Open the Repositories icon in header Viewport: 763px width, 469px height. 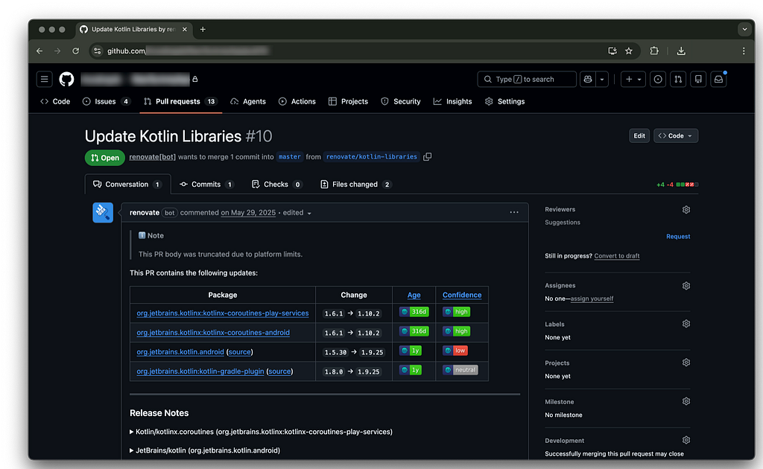click(x=698, y=79)
